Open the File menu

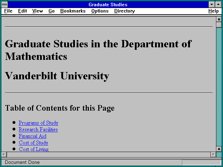8,11
